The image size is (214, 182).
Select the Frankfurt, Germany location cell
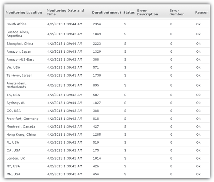click(22, 119)
